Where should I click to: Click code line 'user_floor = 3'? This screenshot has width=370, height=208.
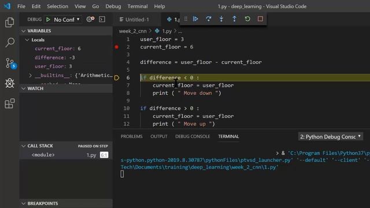(x=162, y=39)
